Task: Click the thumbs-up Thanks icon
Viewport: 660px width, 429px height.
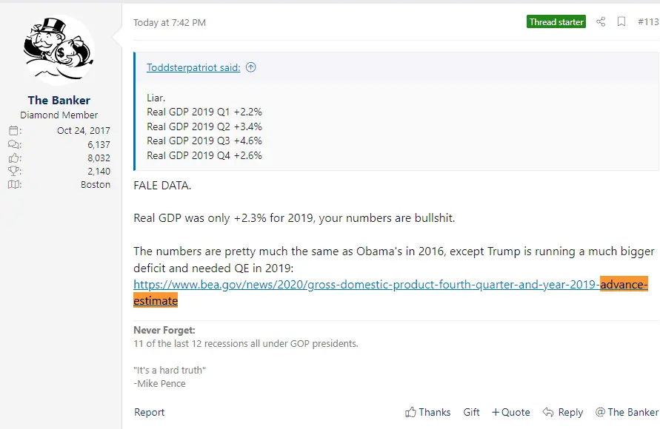Action: coord(410,413)
